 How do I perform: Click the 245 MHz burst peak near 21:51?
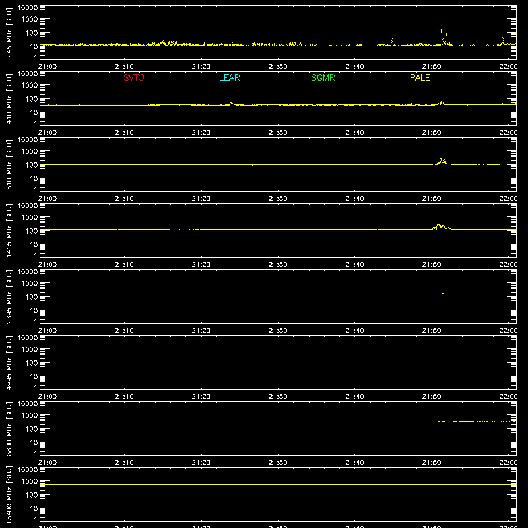(444, 38)
